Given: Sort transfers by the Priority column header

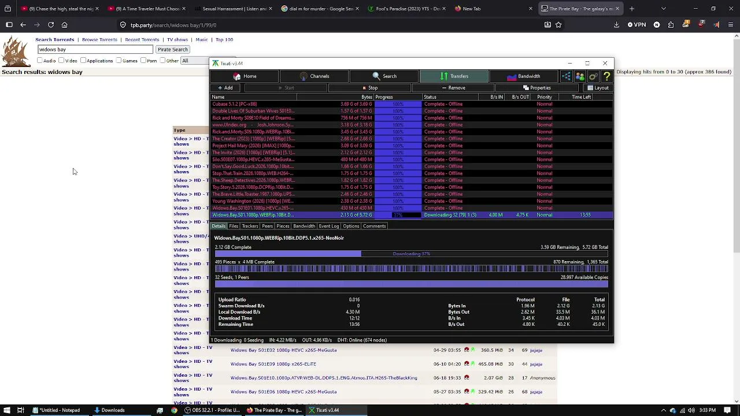Looking at the screenshot, I should tap(544, 97).
